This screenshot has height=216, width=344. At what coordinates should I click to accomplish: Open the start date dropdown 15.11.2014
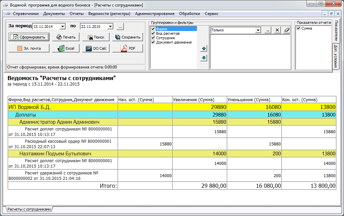coord(62,27)
